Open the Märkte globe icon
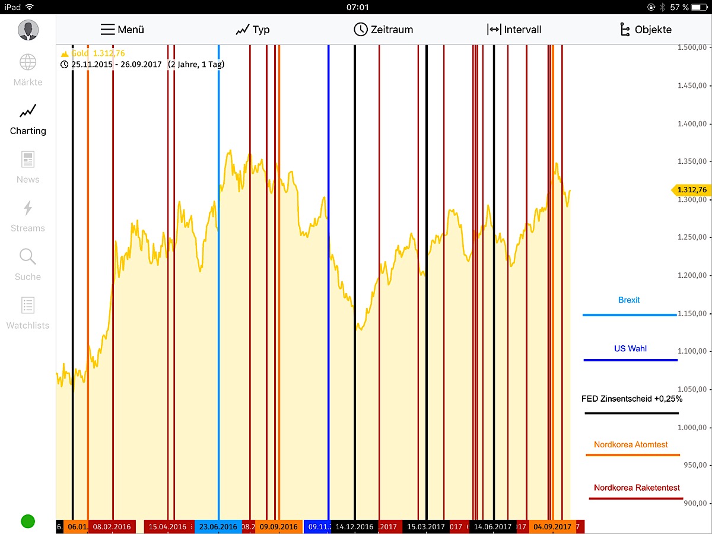 click(27, 62)
